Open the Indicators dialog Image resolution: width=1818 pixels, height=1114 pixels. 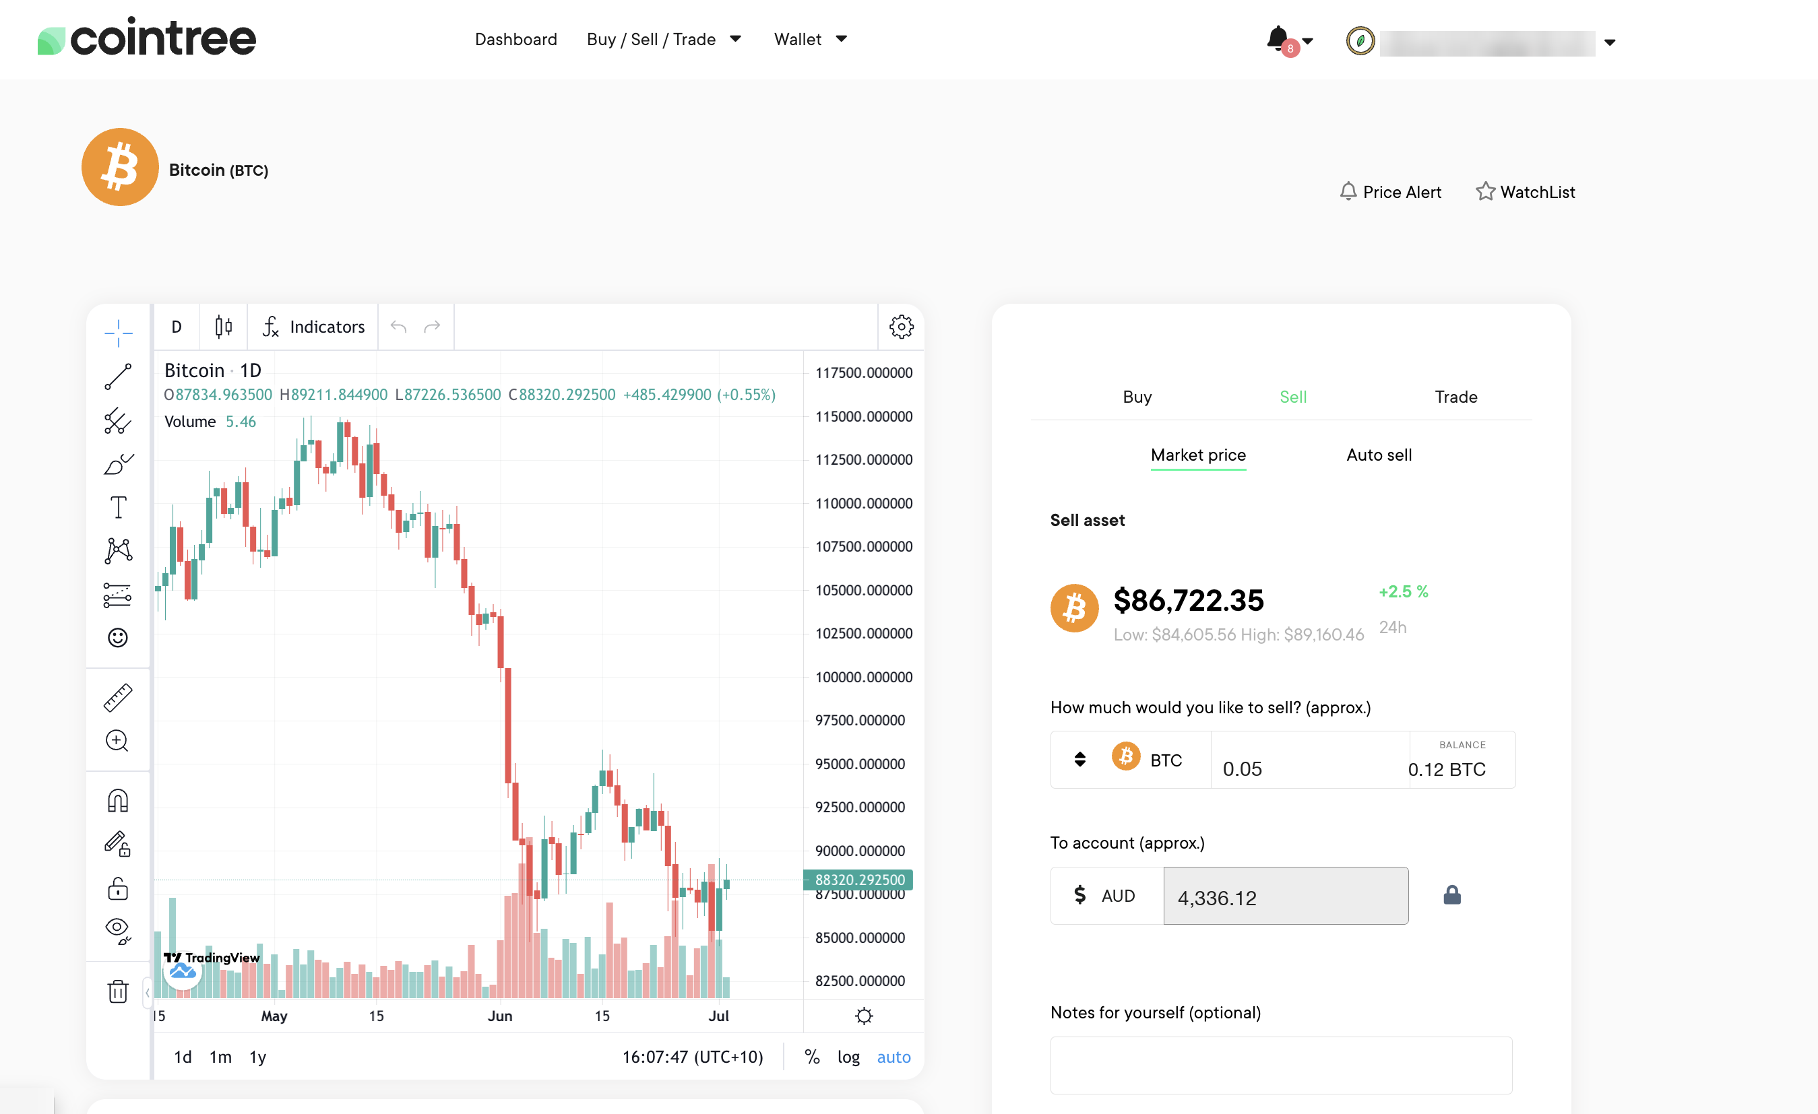coord(313,327)
